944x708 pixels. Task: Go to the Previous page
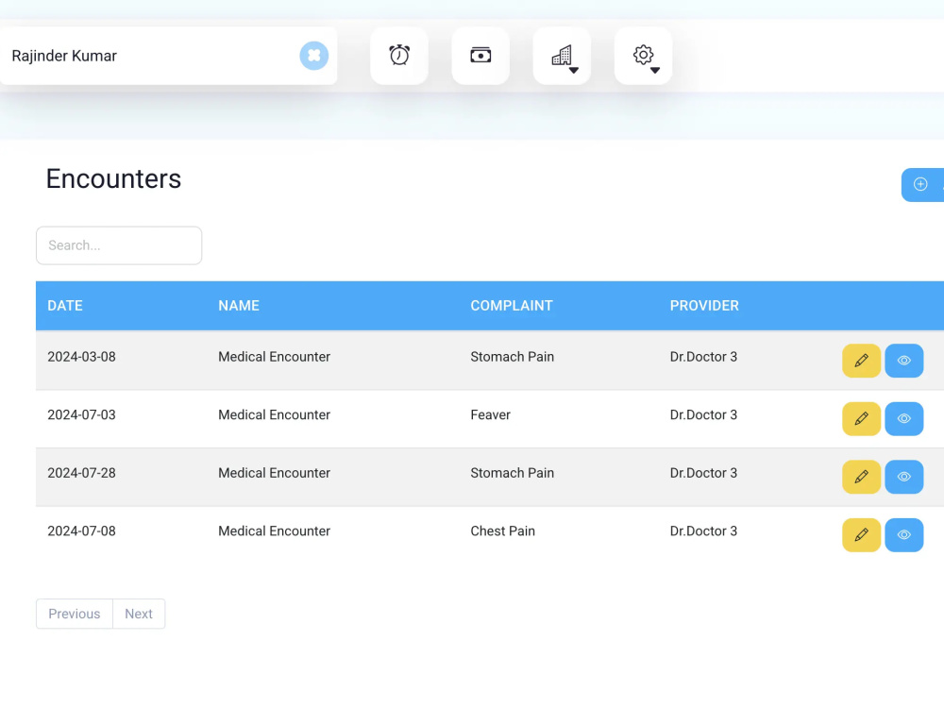coord(74,614)
